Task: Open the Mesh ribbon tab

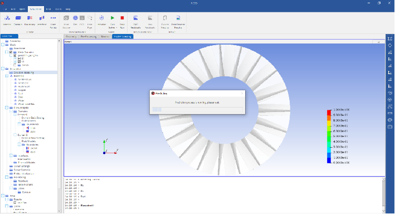Action: pyautogui.click(x=22, y=9)
